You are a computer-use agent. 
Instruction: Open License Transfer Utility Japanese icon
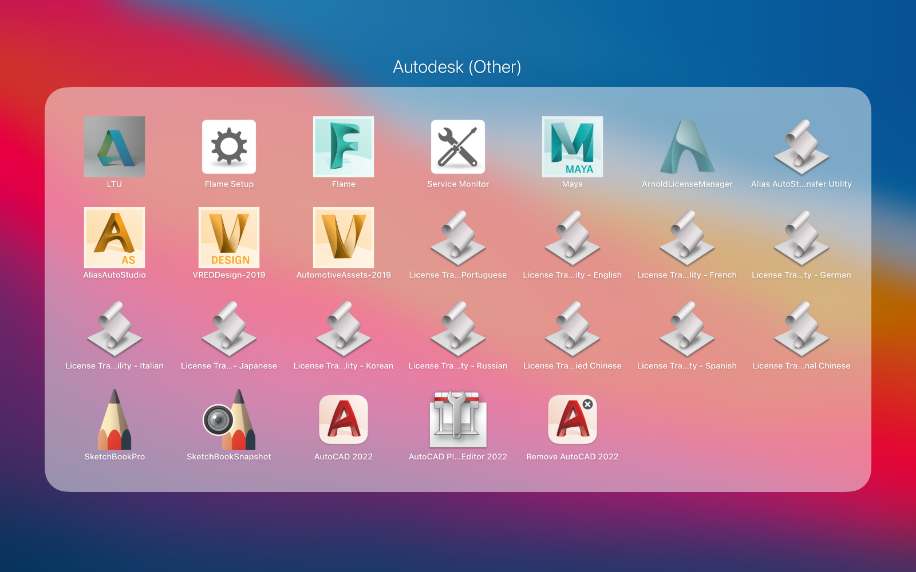pos(229,328)
